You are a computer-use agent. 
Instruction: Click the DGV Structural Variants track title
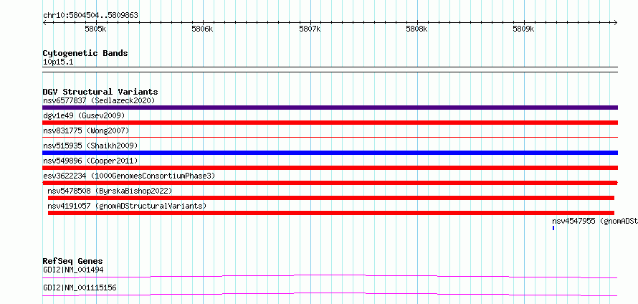coord(100,92)
